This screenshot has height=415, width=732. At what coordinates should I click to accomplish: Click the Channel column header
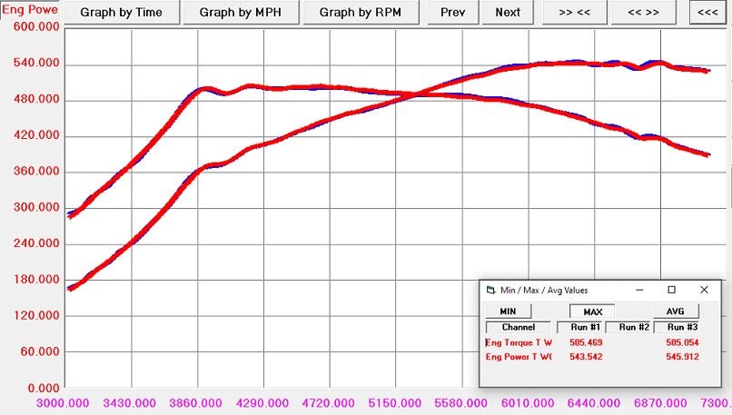(518, 327)
